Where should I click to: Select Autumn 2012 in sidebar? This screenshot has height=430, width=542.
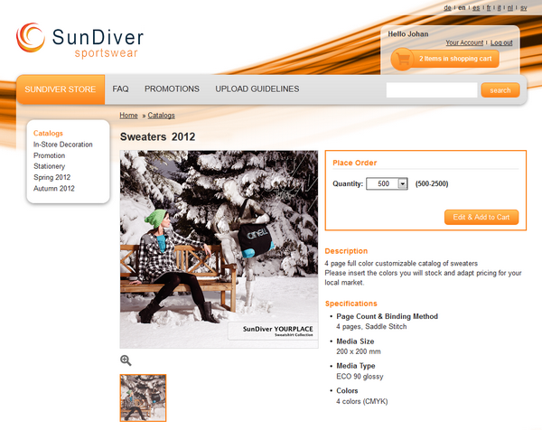click(54, 189)
